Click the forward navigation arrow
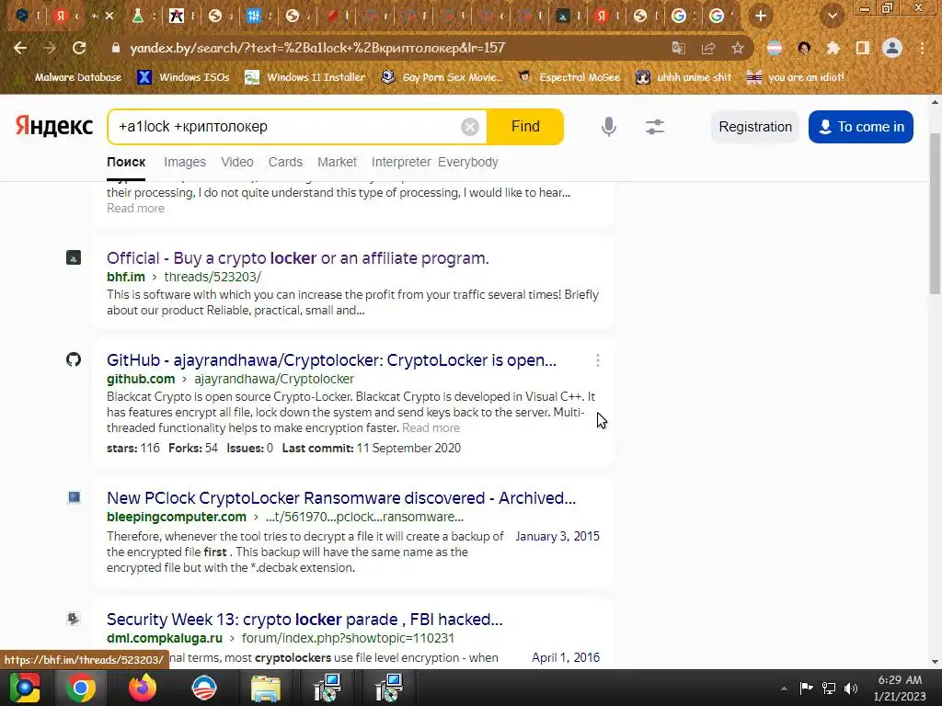The width and height of the screenshot is (942, 706). tap(50, 48)
